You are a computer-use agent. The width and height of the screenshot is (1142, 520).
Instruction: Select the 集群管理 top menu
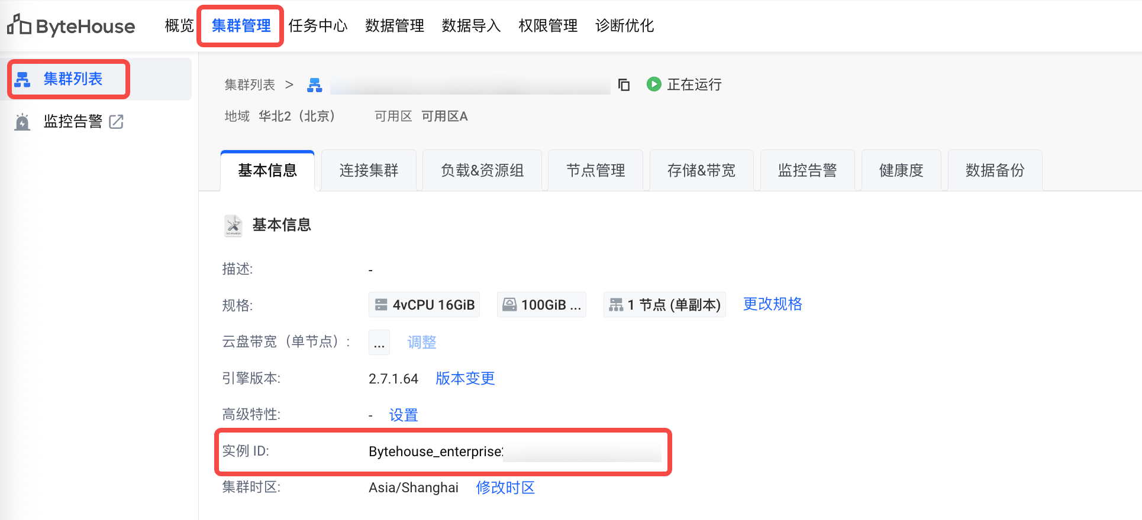241,25
